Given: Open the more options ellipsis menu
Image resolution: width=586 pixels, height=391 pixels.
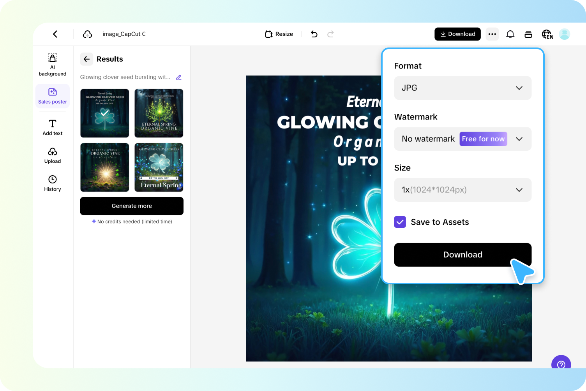Looking at the screenshot, I should [x=492, y=34].
